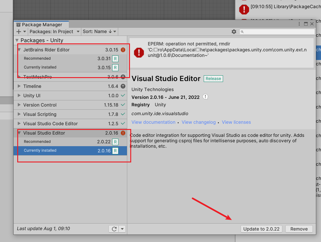Open the dropdown arrow beside the plus icon
Viewport: 321px width, 242px height.
point(24,32)
